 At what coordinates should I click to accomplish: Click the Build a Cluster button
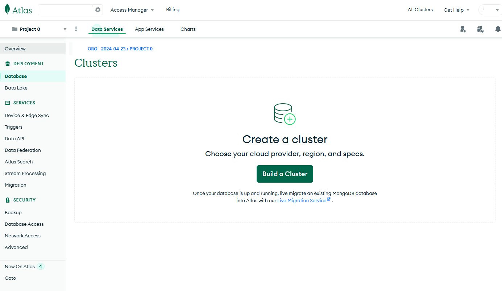pos(285,174)
